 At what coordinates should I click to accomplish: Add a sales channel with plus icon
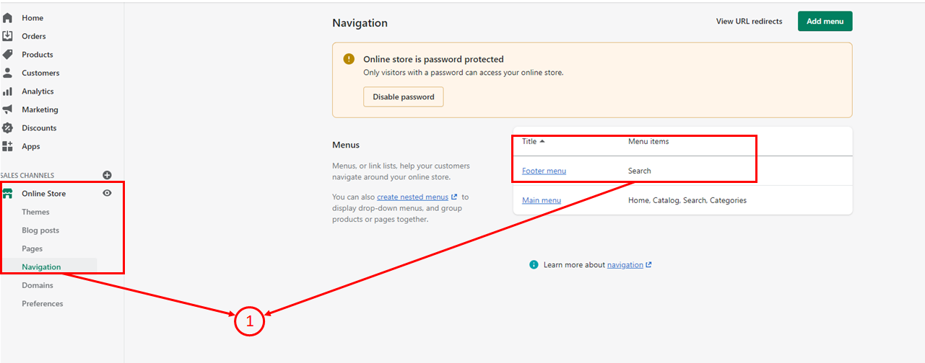[x=107, y=175]
